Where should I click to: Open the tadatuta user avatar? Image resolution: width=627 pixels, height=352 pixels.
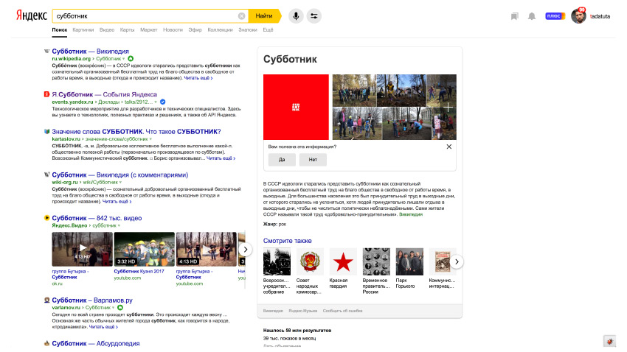(578, 16)
